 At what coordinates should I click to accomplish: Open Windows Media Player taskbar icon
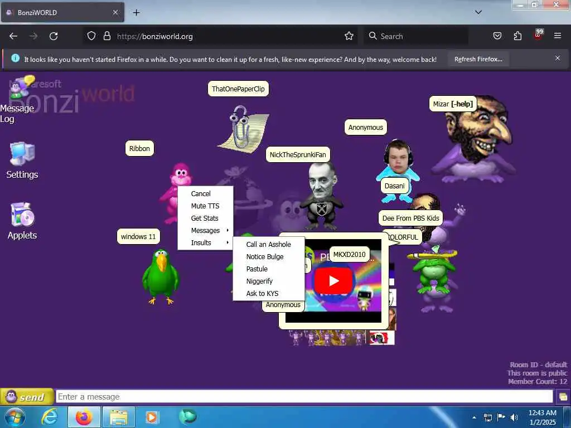[x=152, y=417]
